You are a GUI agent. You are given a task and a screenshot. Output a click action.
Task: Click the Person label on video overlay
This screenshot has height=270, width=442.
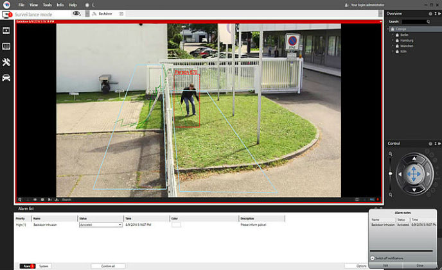pyautogui.click(x=186, y=72)
